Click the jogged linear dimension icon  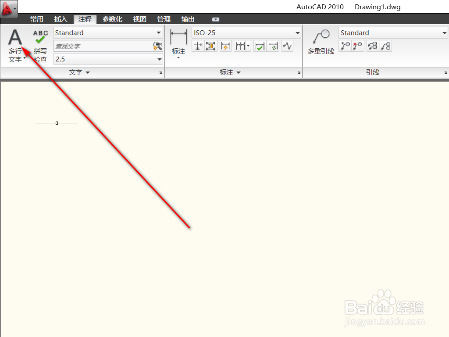click(x=287, y=46)
